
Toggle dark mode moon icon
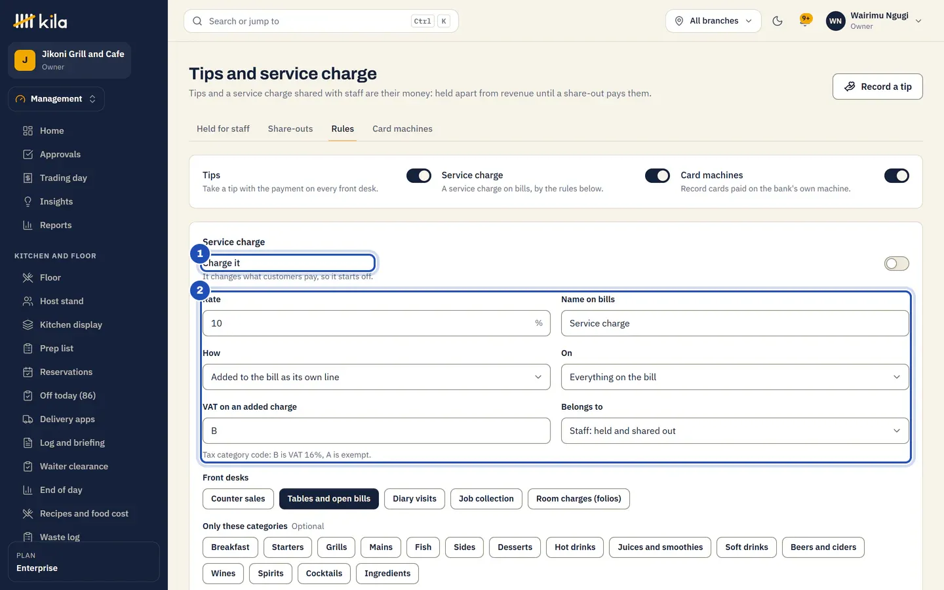777,21
